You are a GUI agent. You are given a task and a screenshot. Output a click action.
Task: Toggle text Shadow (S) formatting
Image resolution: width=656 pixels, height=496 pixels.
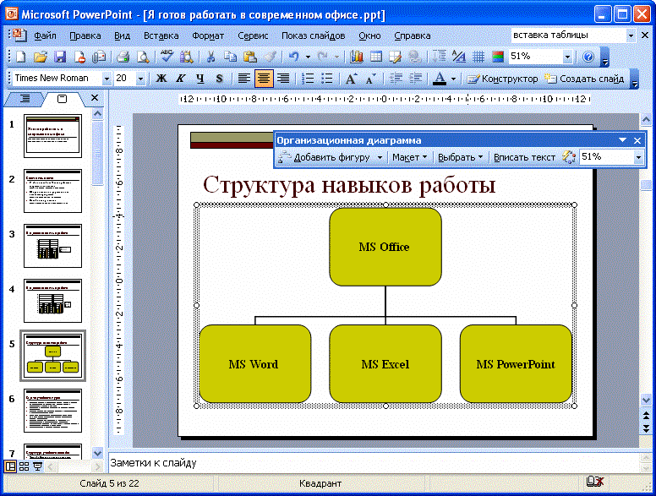(x=220, y=79)
